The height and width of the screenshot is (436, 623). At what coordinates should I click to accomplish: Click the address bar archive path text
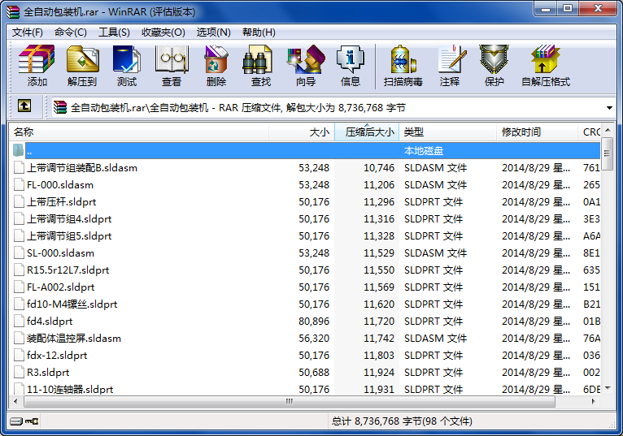click(238, 108)
